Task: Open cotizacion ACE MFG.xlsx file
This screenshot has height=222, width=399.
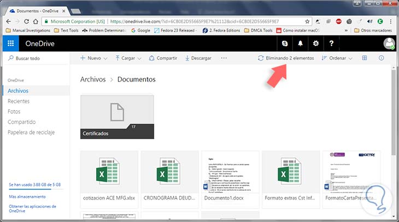Action: point(109,179)
